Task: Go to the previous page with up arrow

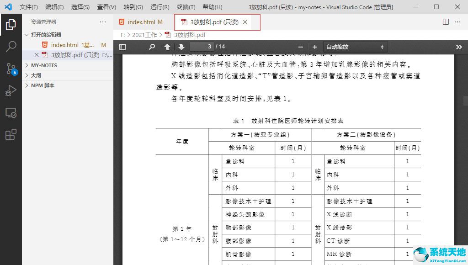Action: tap(167, 46)
